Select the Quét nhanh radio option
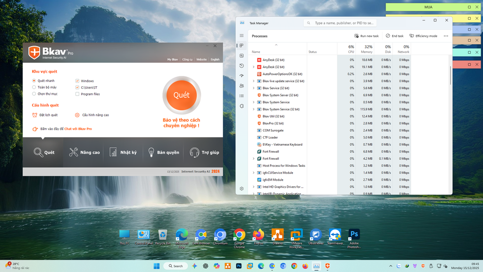 coord(34,81)
